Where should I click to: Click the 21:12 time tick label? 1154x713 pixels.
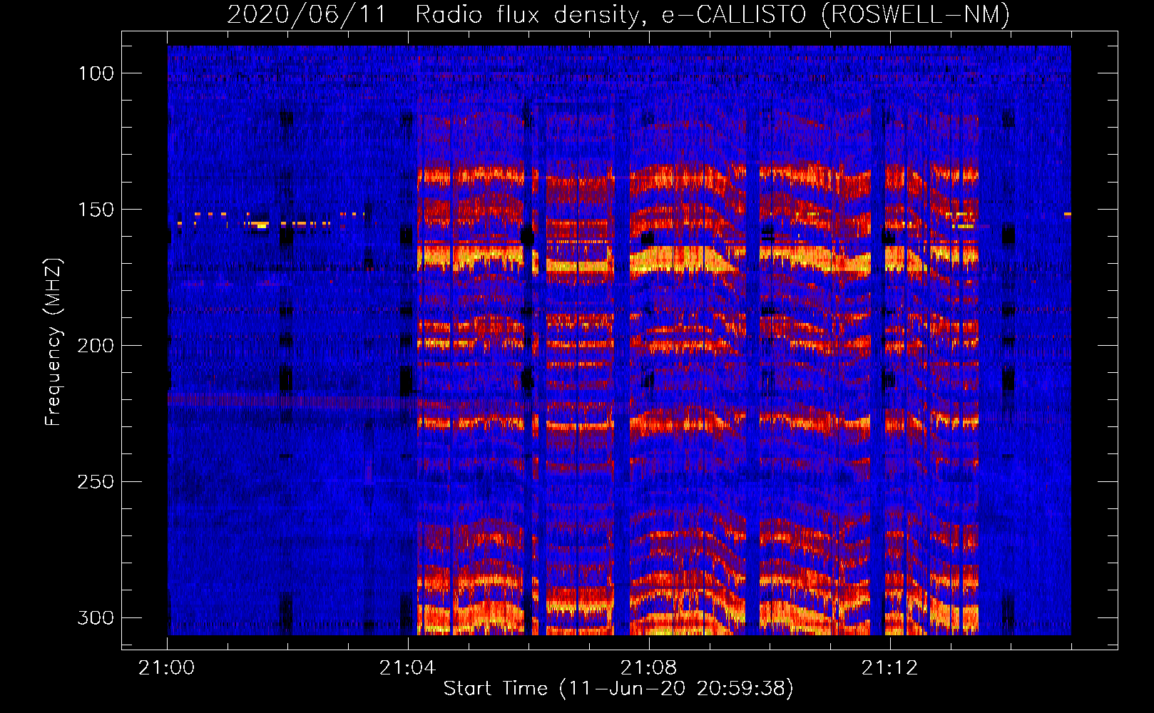(x=889, y=668)
